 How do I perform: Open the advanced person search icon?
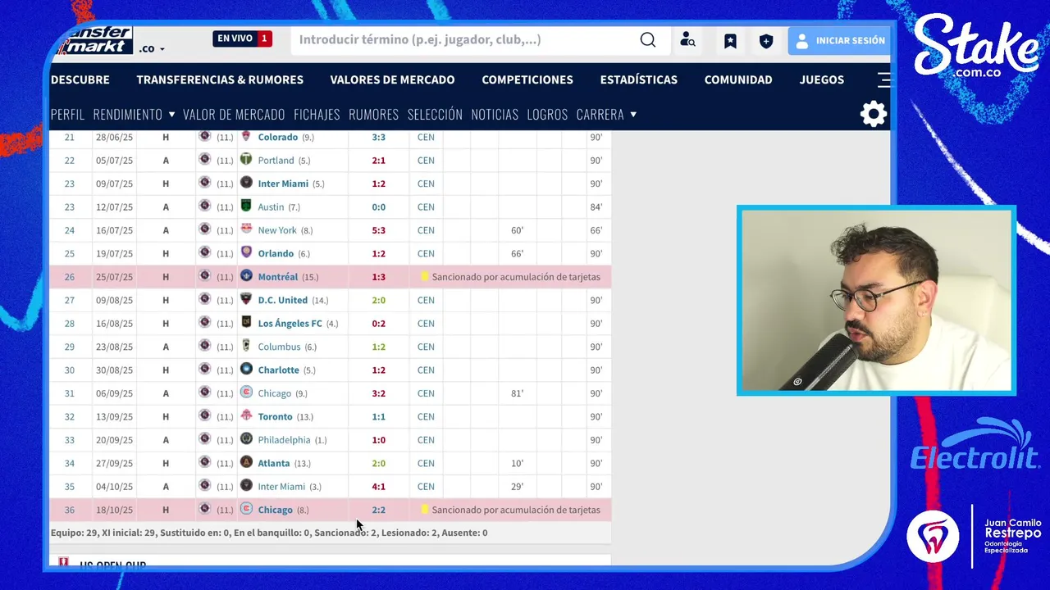click(x=687, y=40)
